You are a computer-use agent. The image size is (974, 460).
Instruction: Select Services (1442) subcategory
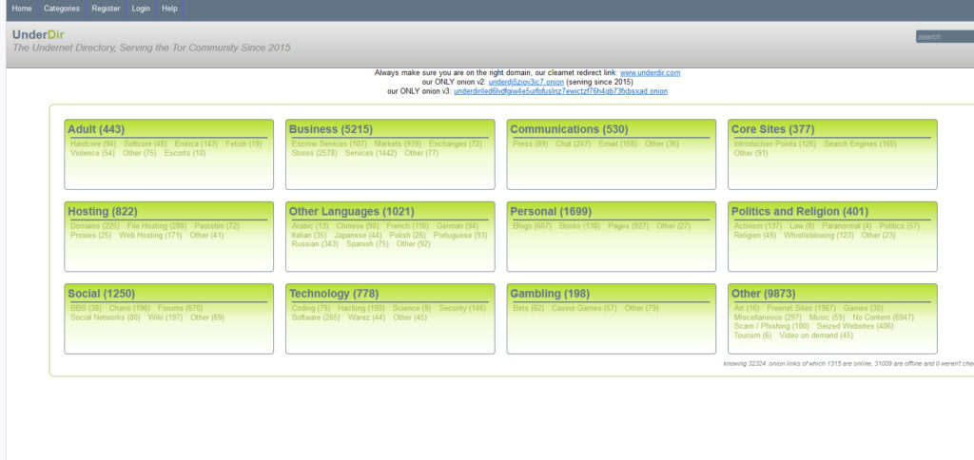(371, 153)
